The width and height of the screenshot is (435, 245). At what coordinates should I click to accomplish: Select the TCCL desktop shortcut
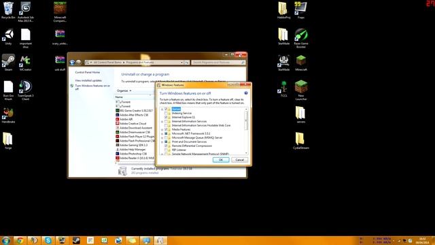pyautogui.click(x=283, y=89)
